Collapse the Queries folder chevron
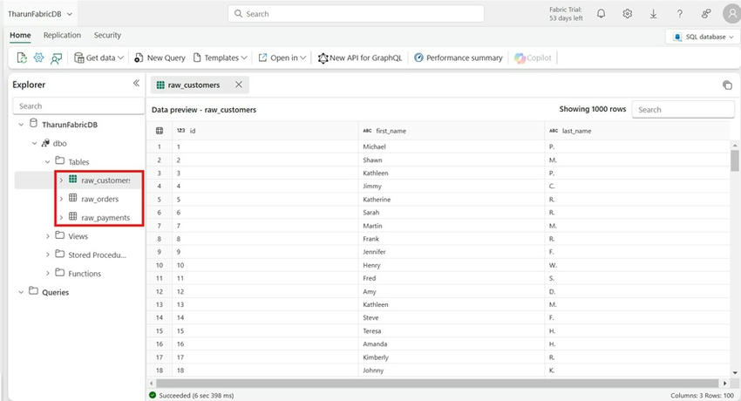741x401 pixels. [21, 292]
